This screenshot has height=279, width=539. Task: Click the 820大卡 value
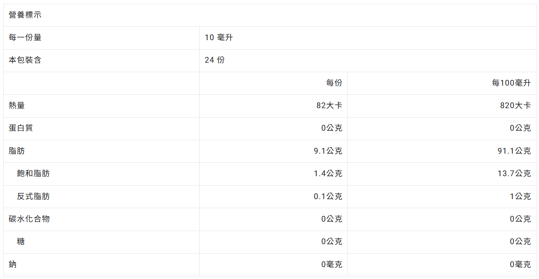point(515,106)
